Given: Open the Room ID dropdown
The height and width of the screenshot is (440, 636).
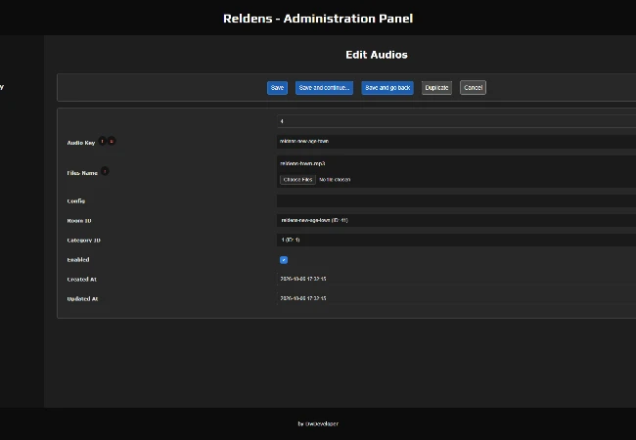Looking at the screenshot, I should 456,220.
